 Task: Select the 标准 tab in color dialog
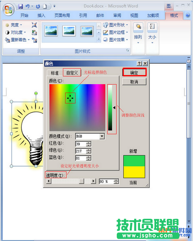(55, 73)
